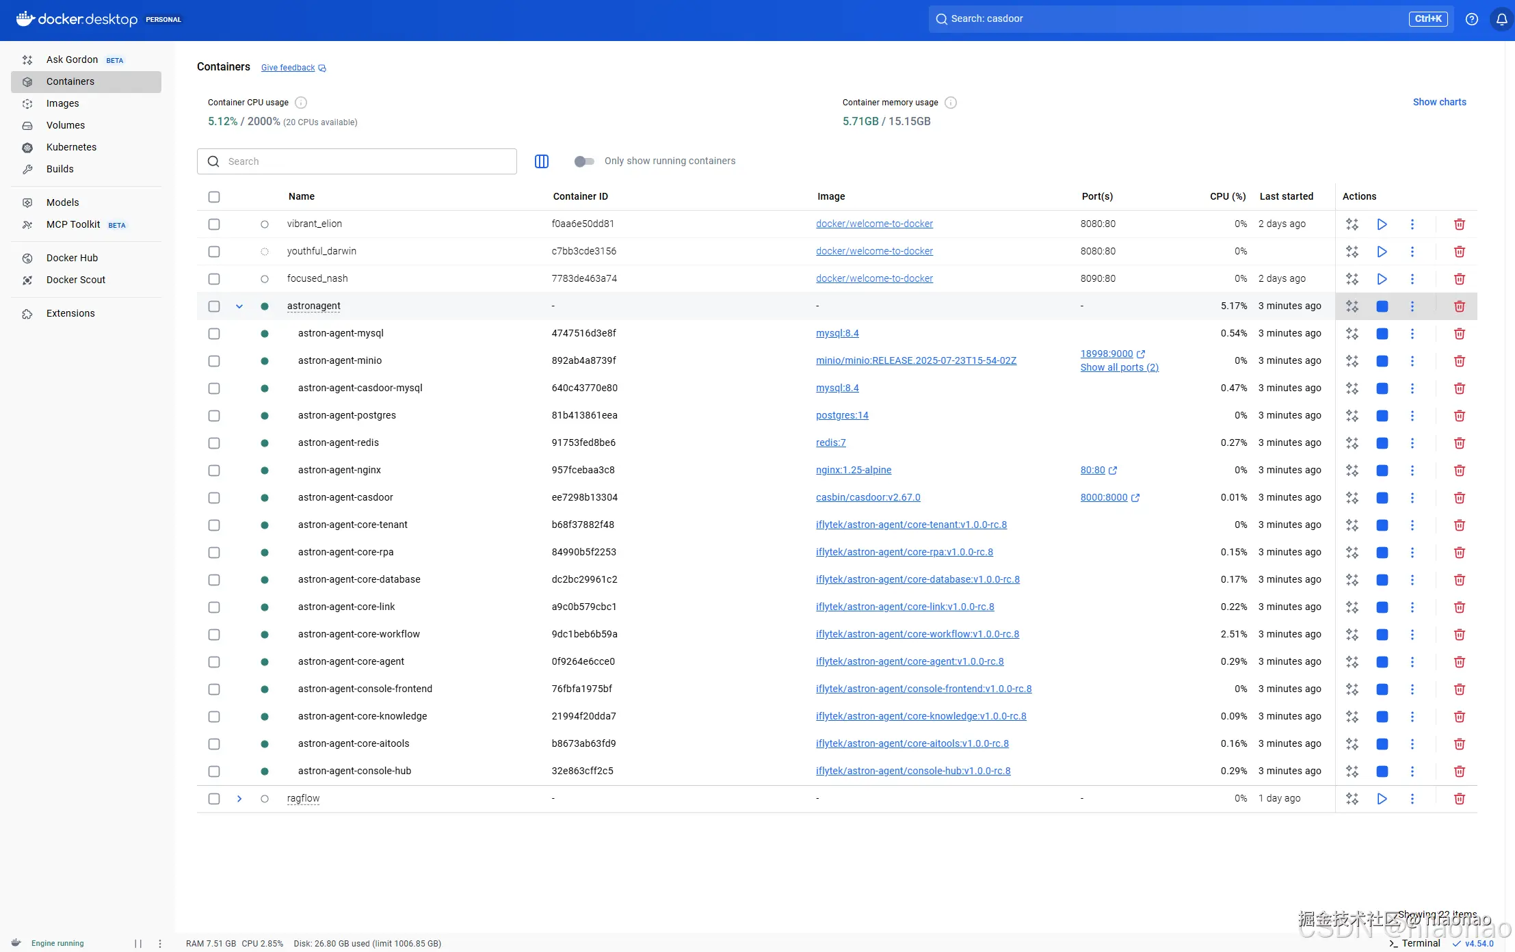Click the Show charts link

click(1439, 102)
